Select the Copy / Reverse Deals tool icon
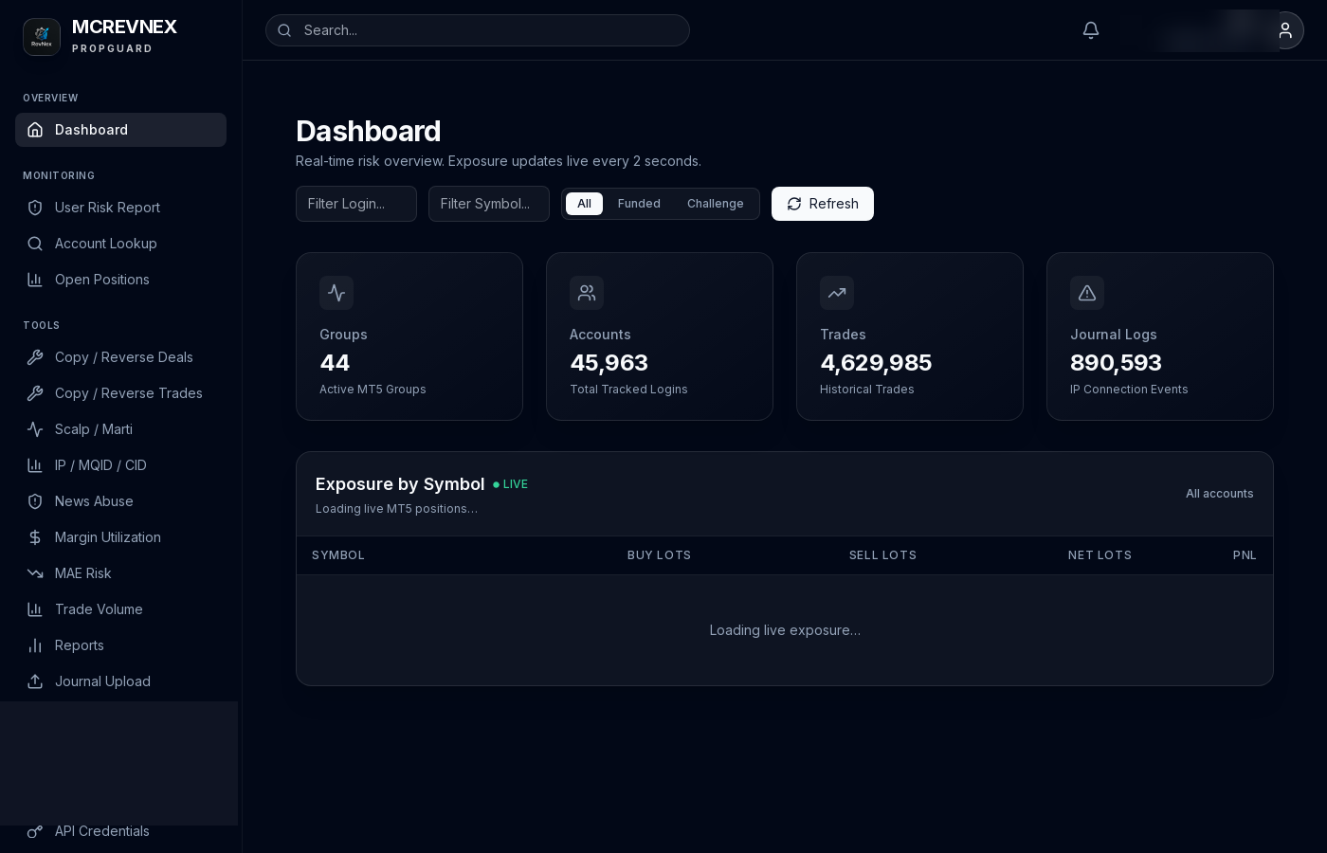Viewport: 1327px width, 853px height. [35, 357]
